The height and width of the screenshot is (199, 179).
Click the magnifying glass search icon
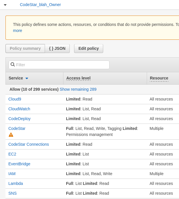(x=13, y=65)
